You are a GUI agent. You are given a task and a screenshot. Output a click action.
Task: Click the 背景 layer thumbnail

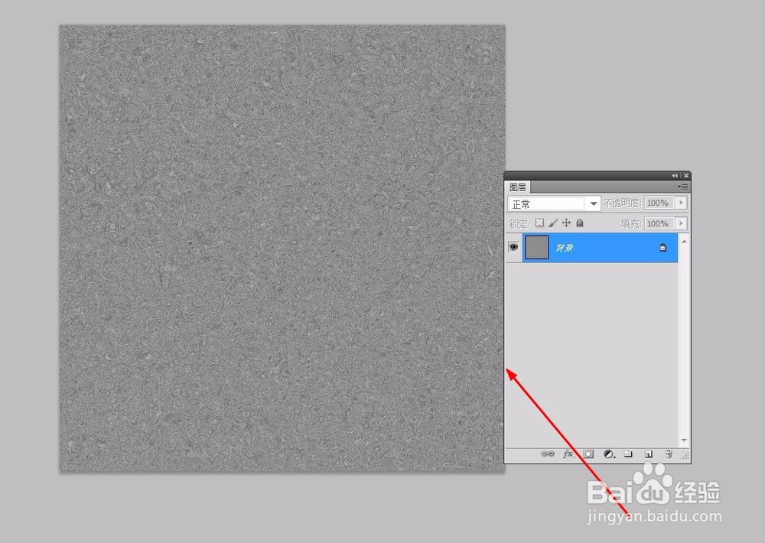coord(537,247)
